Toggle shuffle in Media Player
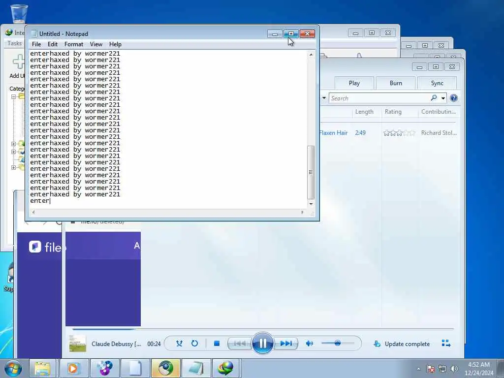 [x=179, y=343]
